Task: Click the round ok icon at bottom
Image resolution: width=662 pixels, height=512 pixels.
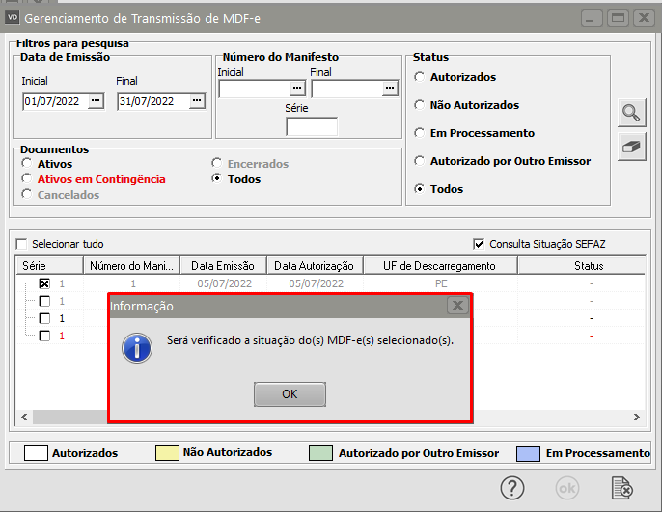Action: coord(567,489)
